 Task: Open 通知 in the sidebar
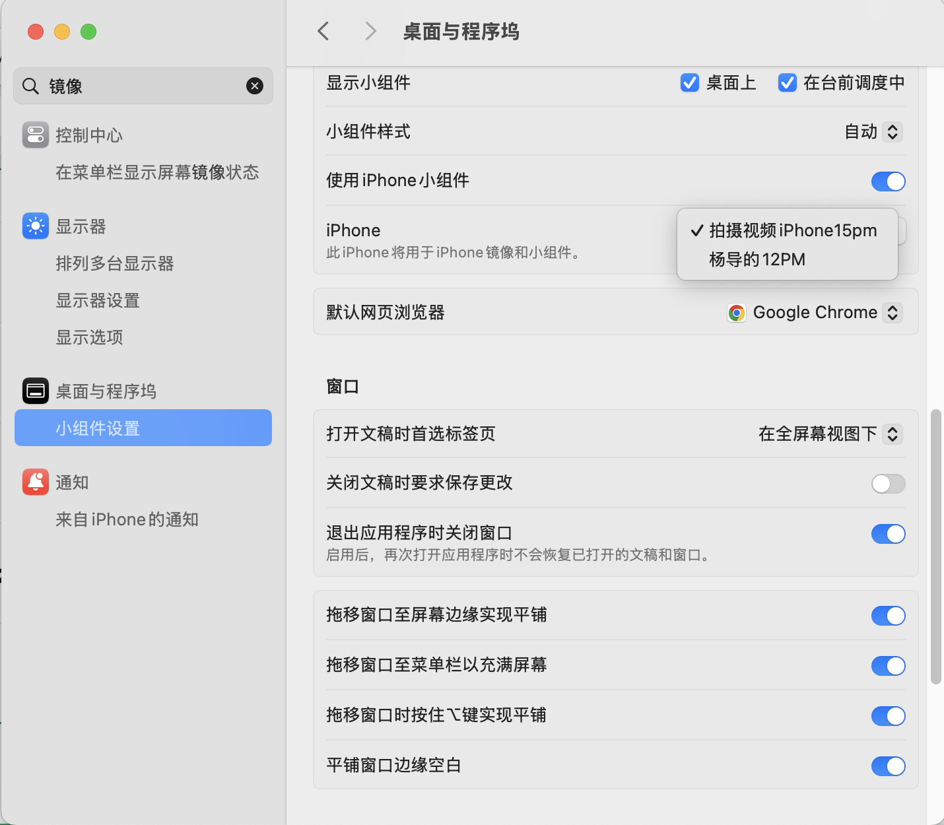pyautogui.click(x=143, y=482)
